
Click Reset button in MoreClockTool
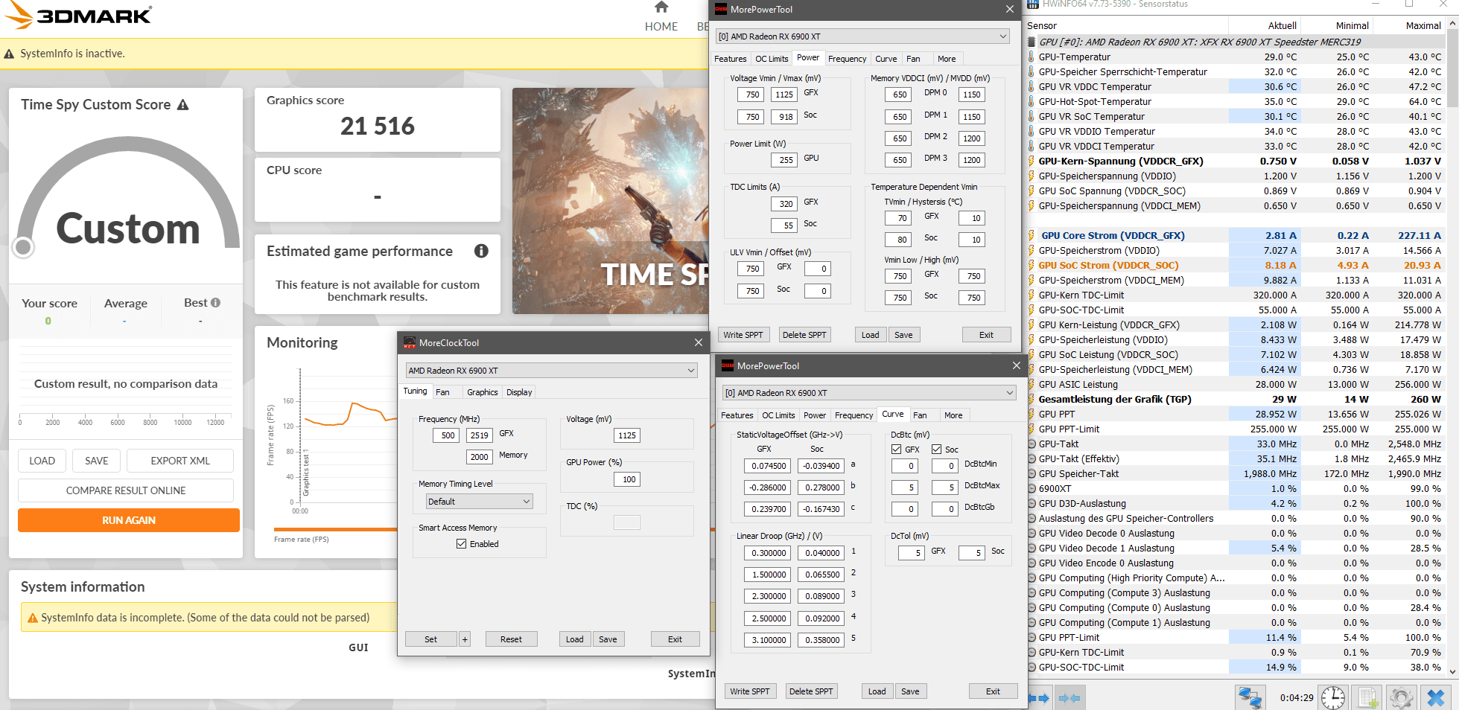pos(511,639)
